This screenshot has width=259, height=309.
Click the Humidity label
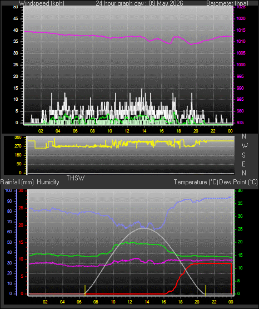[x=48, y=182]
